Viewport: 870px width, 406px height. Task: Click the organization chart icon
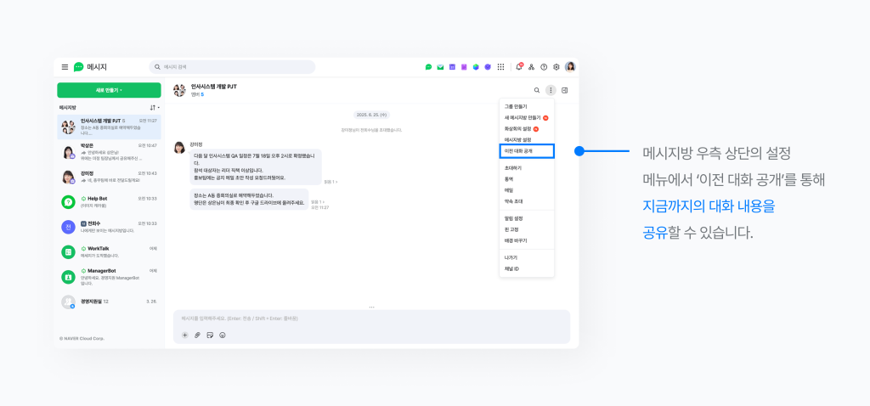(x=531, y=67)
